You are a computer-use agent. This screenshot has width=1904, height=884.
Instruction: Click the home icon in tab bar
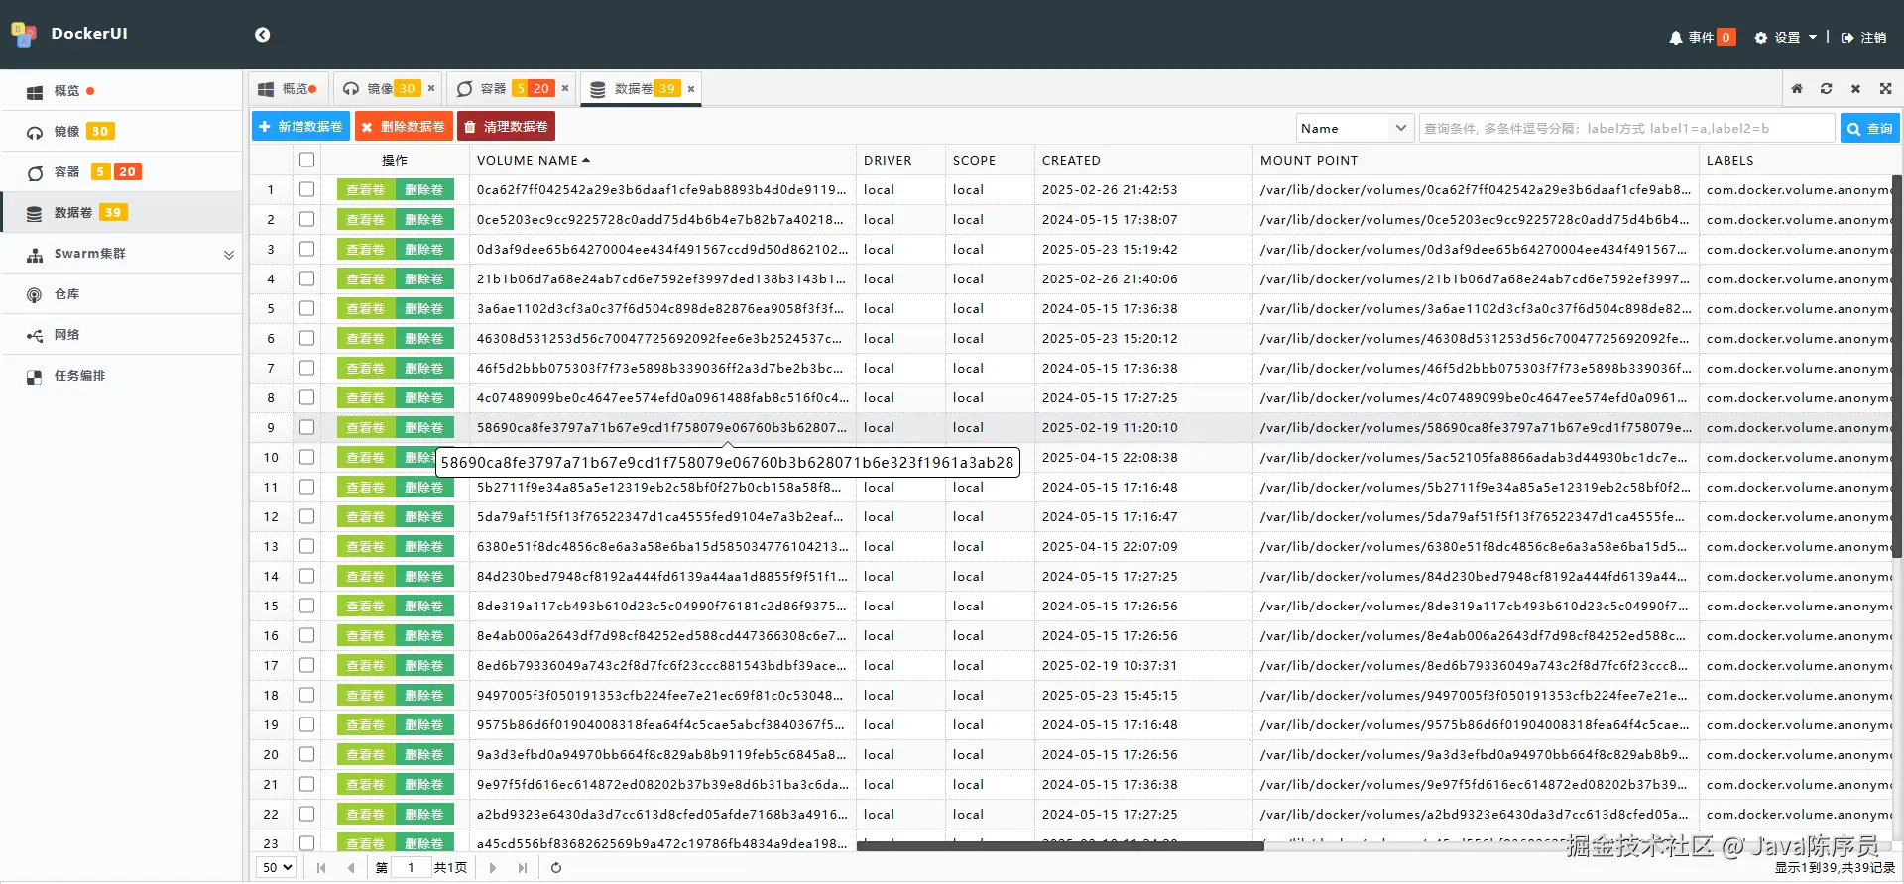(x=1797, y=89)
